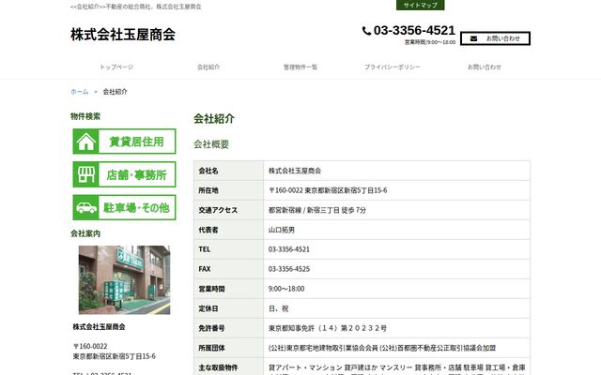Click 都営新宿線 / 新宿三丁目 徒歩 7分 value

click(317, 210)
